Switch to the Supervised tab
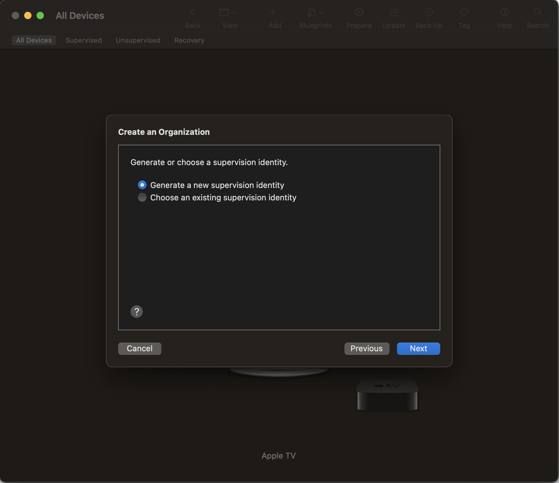Viewport: 559px width, 483px height. tap(83, 40)
